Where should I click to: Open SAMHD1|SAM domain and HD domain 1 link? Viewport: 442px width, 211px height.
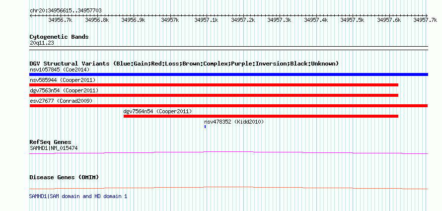pyautogui.click(x=78, y=196)
